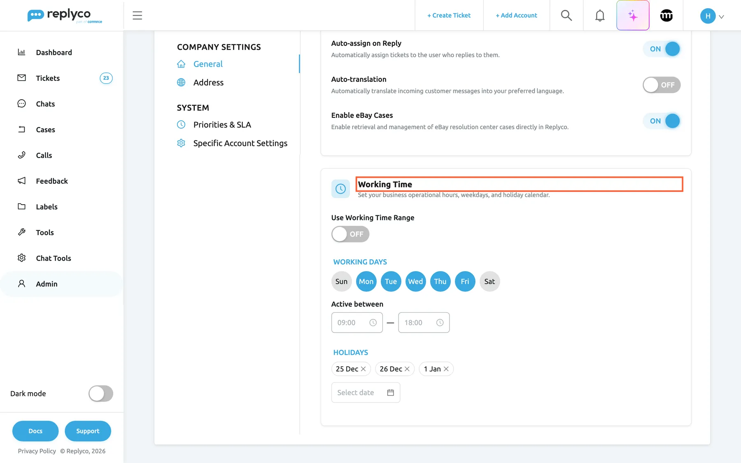Screen dimensions: 741x463
Task: Click the replyco logo
Action: [x=65, y=16]
